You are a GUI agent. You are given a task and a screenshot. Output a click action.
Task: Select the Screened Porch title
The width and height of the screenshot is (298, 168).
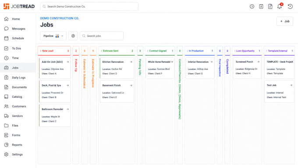244,62
